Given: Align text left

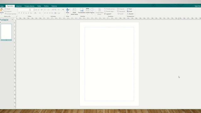Looking at the screenshot, I should pos(45,13).
